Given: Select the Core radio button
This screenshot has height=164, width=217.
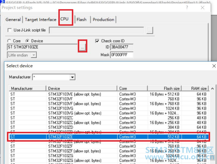Looking at the screenshot, I should tap(9, 41).
